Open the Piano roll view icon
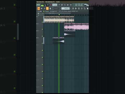This screenshot has width=125, height=94. [76, 8]
